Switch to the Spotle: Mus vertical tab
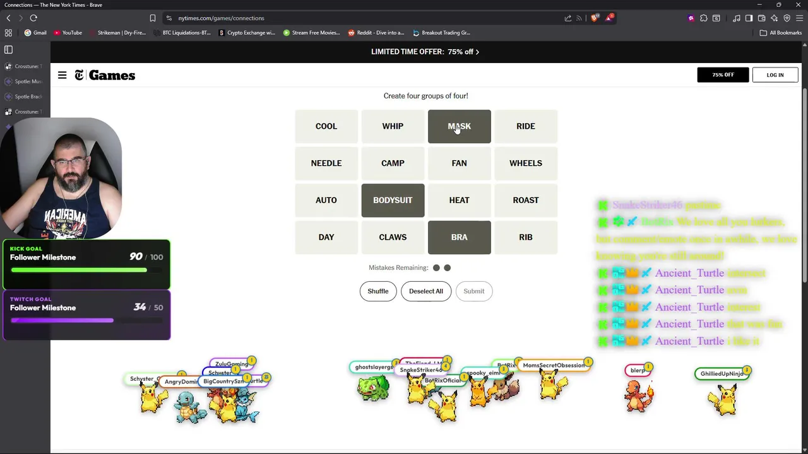 25,81
